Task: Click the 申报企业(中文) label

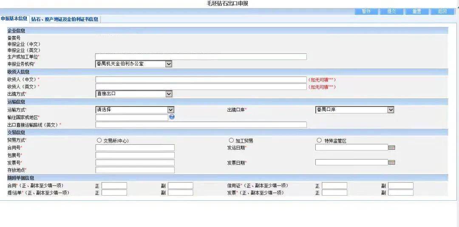Action: click(x=24, y=44)
